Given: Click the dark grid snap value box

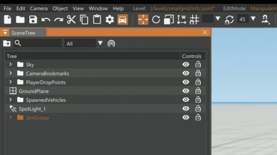Looking at the screenshot, I should click(x=208, y=19).
